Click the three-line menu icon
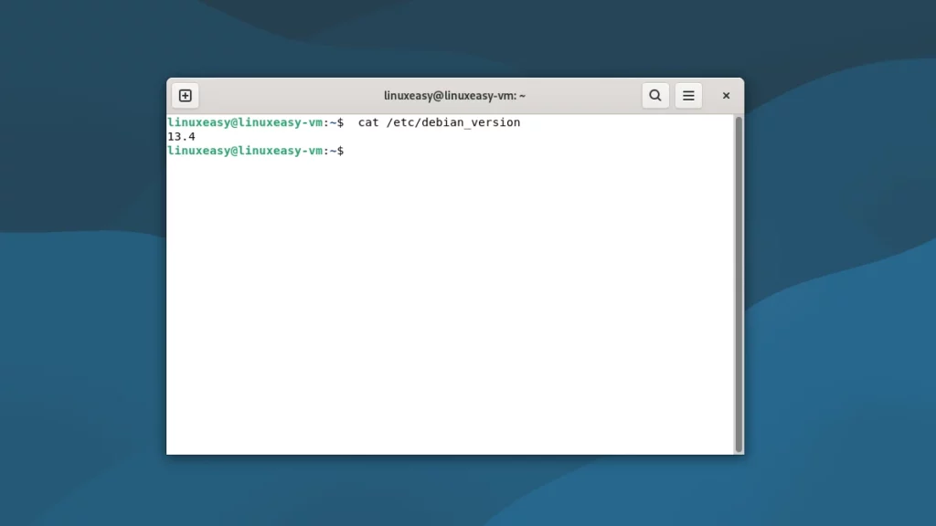936x526 pixels. (x=688, y=95)
